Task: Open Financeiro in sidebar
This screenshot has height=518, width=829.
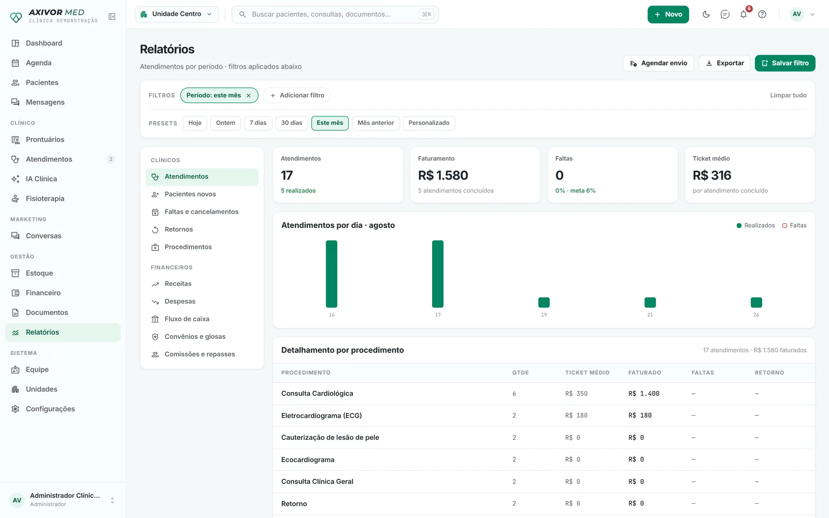Action: pyautogui.click(x=63, y=293)
